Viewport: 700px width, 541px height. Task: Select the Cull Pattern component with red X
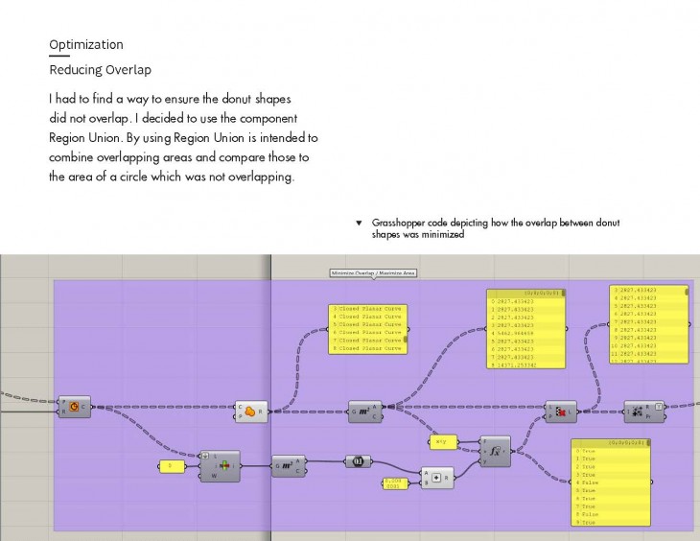561,412
